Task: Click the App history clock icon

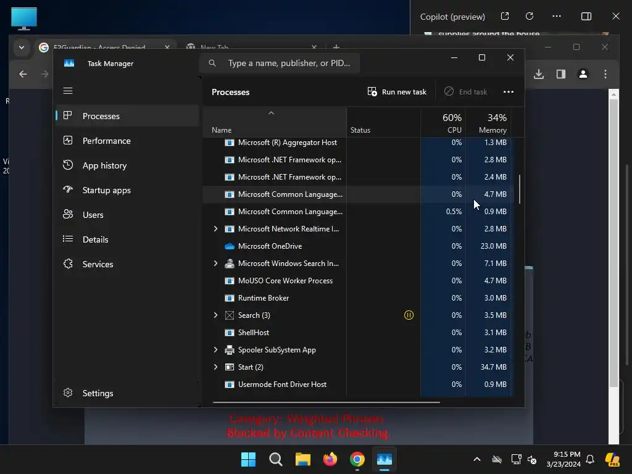Action: 68,165
